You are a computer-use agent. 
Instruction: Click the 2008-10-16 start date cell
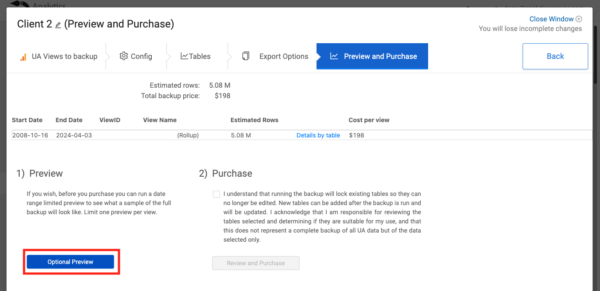[x=30, y=135]
